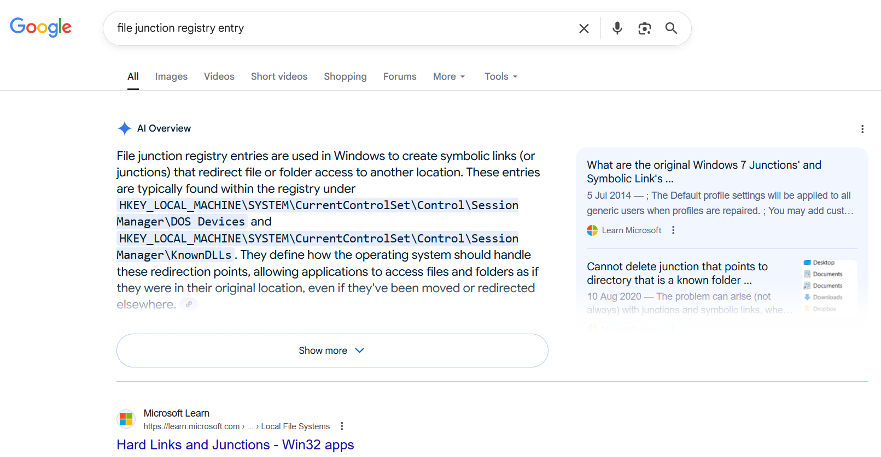Screen dimensions: 881x457
Task: Open the Shopping tab
Action: click(345, 76)
